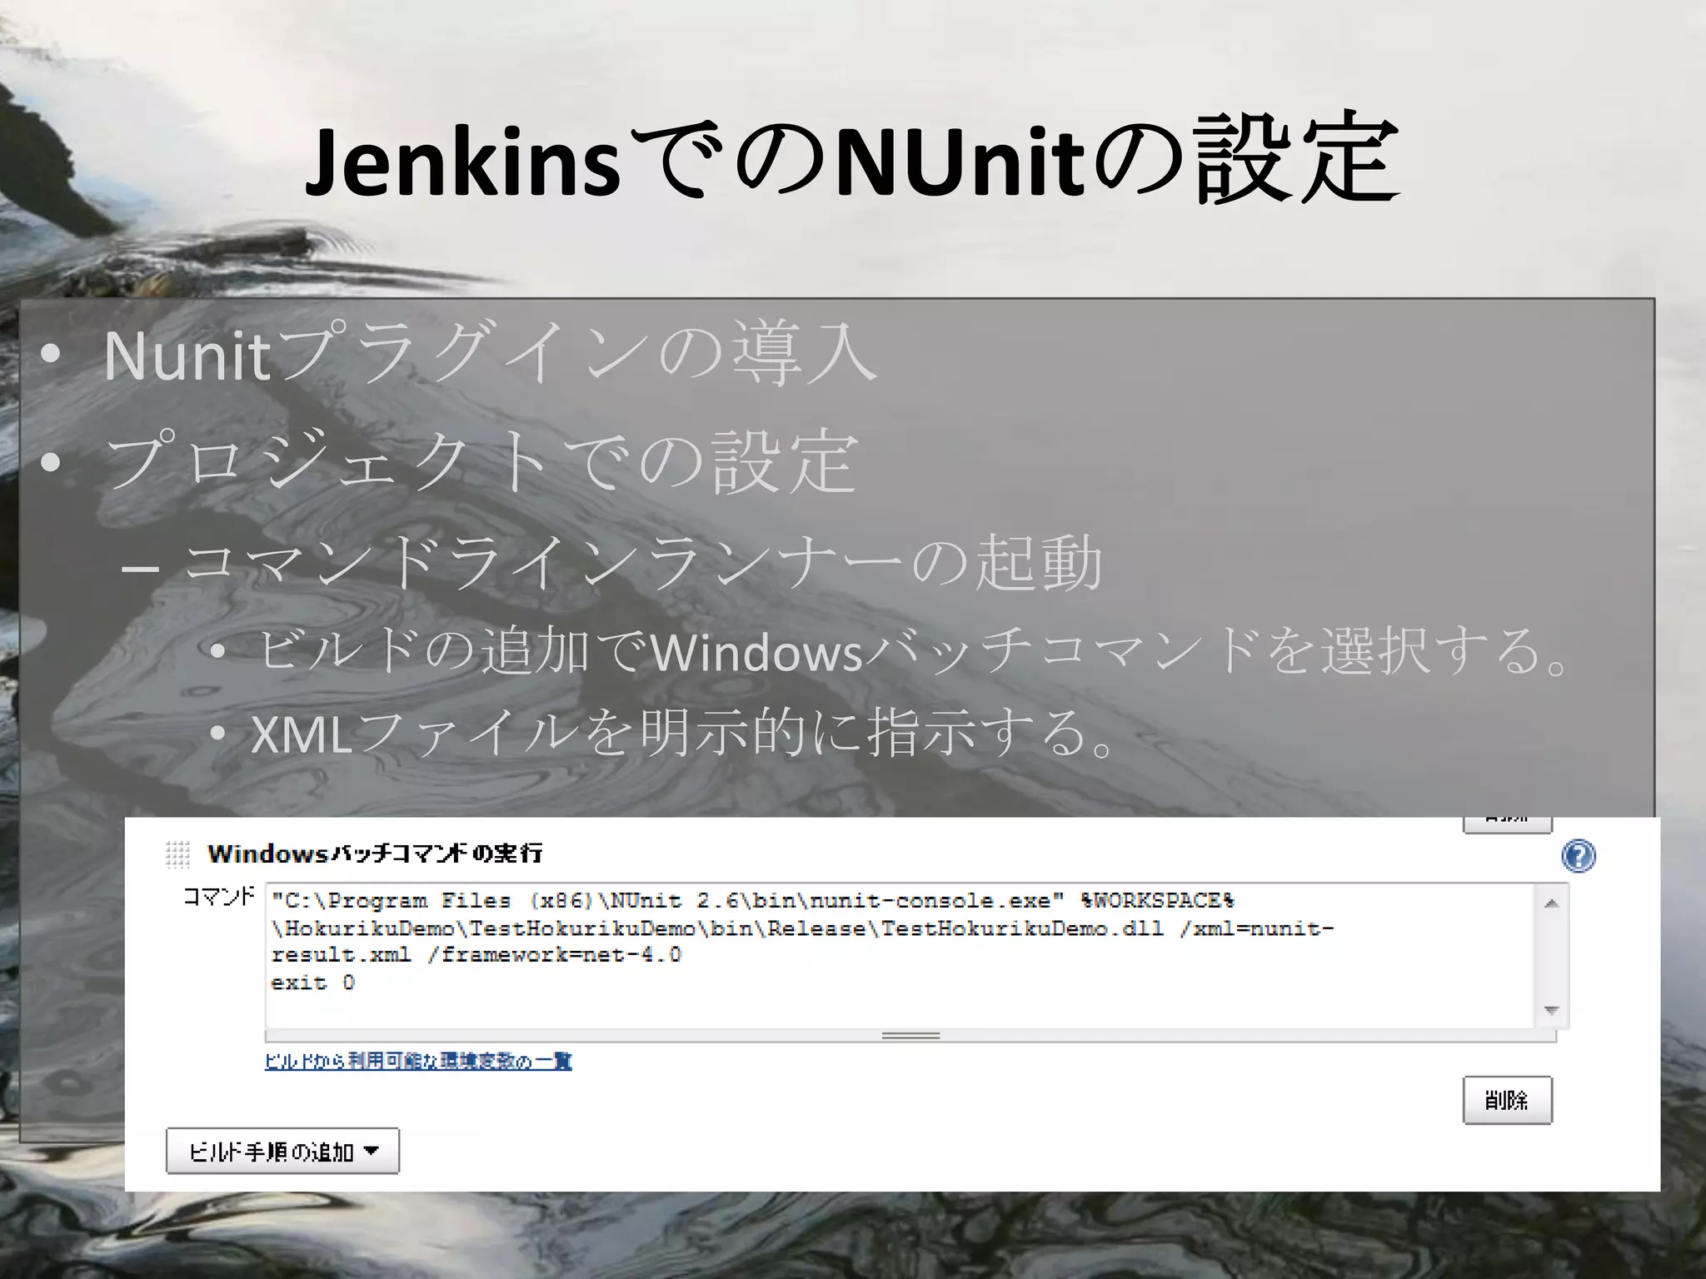Click the command box scroll up arrow
The width and height of the screenshot is (1706, 1279).
click(1551, 903)
